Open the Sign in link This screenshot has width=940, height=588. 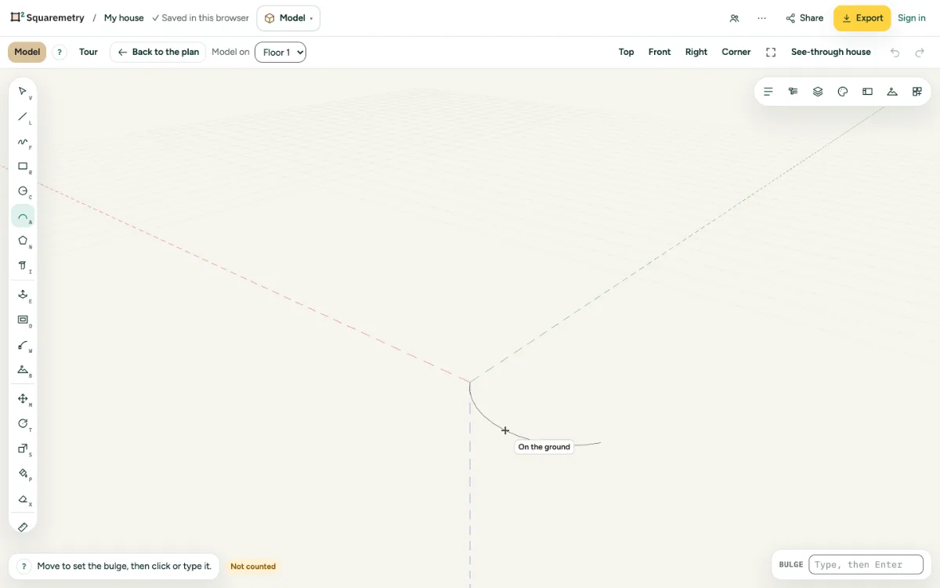[912, 18]
